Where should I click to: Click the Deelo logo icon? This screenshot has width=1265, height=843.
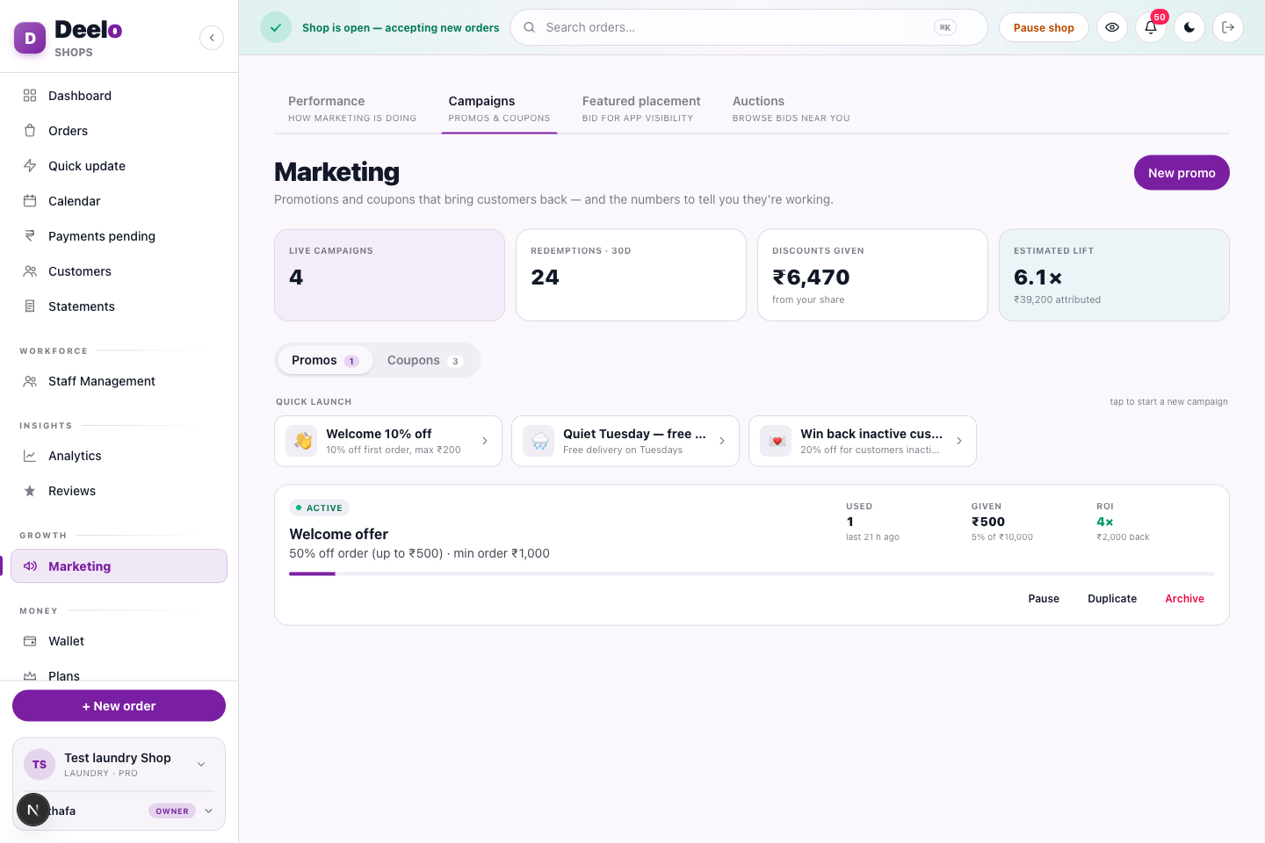coord(30,38)
